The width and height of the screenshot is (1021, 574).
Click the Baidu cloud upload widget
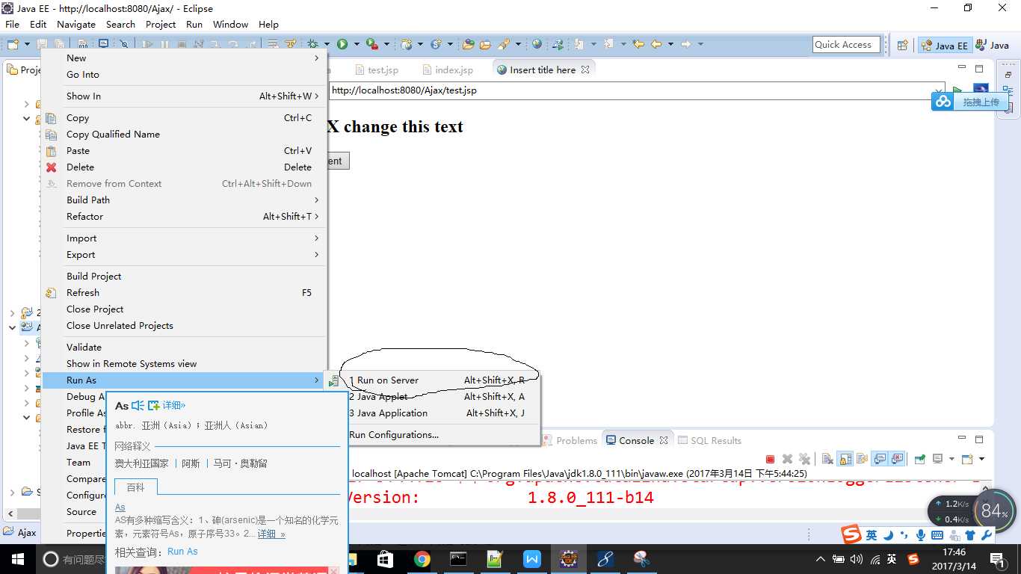(969, 102)
